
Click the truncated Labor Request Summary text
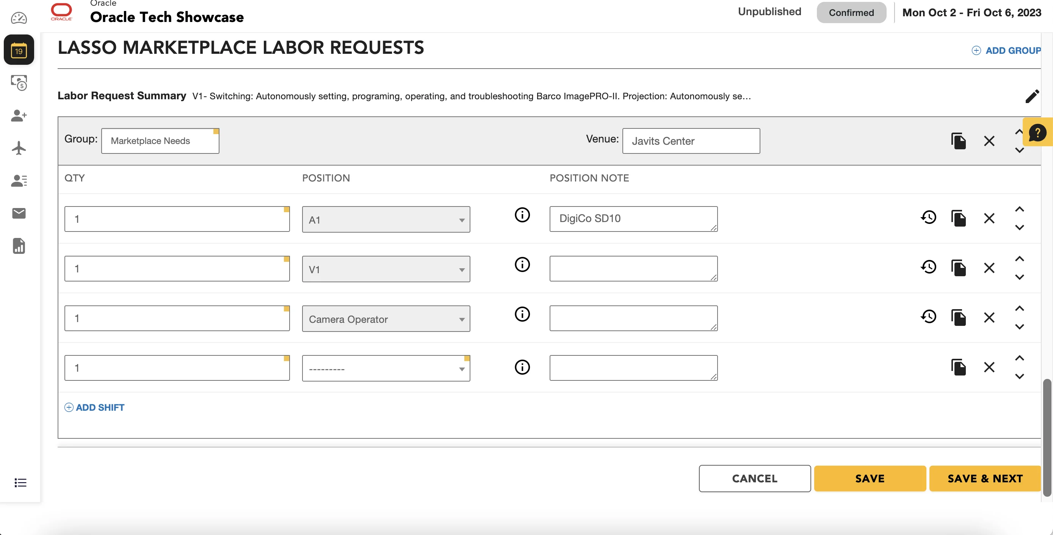pyautogui.click(x=472, y=96)
